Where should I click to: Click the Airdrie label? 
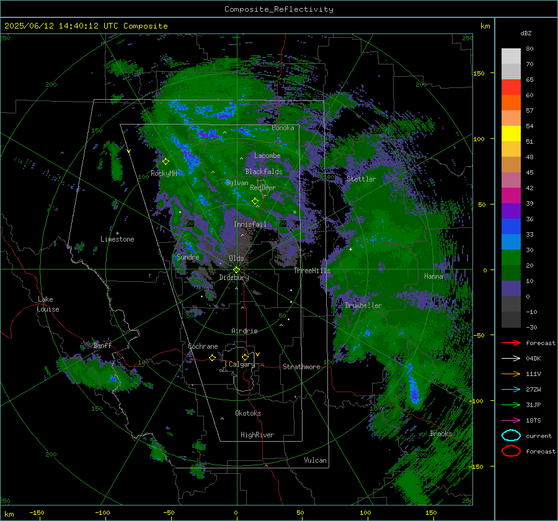click(x=244, y=331)
